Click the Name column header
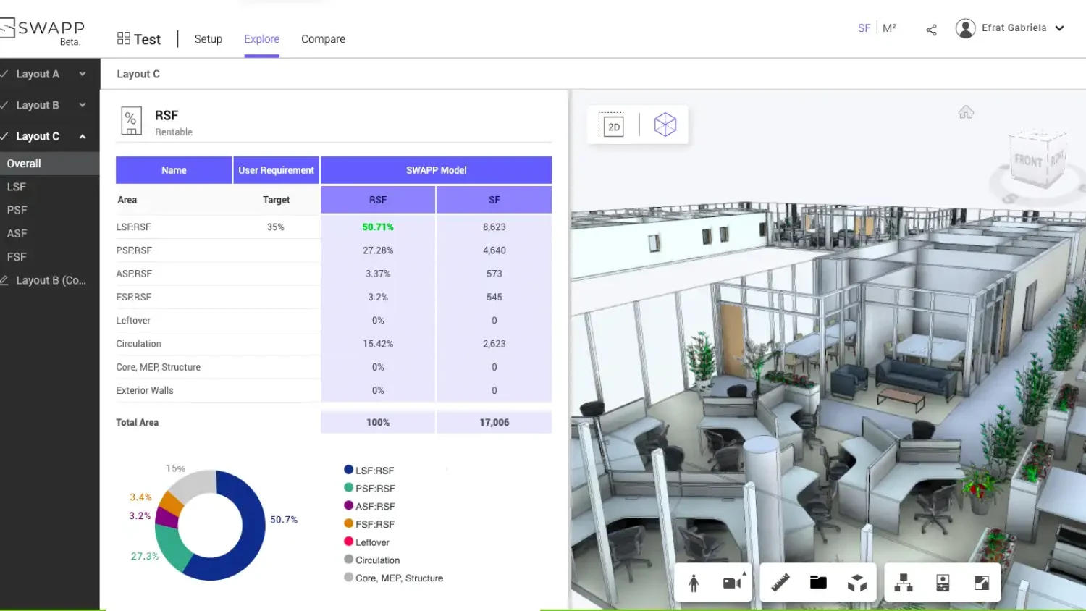The height and width of the screenshot is (611, 1086). tap(174, 170)
